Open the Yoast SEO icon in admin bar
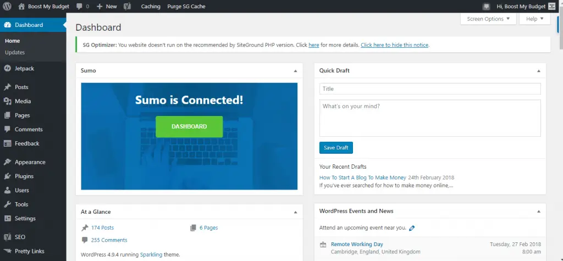 point(127,7)
